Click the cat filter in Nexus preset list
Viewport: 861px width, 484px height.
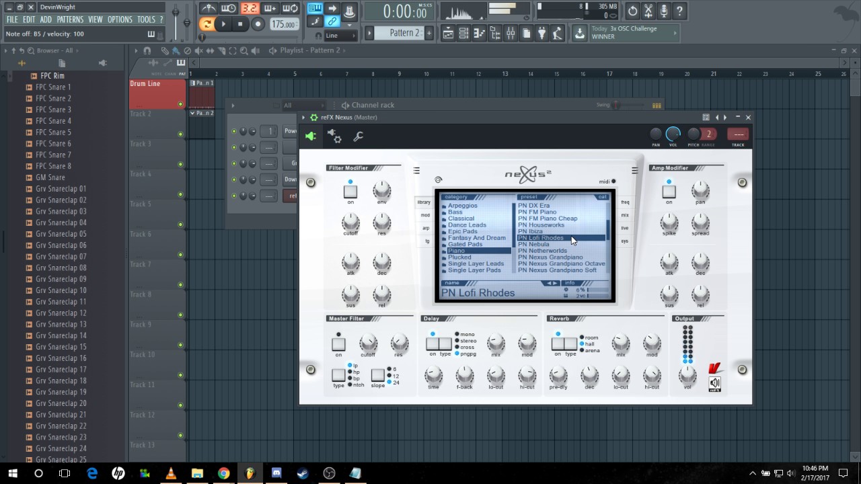coord(602,197)
